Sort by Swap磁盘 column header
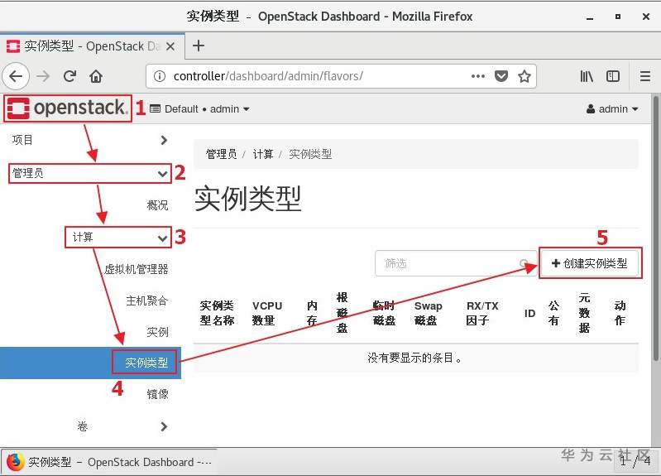The image size is (661, 476). pos(428,313)
